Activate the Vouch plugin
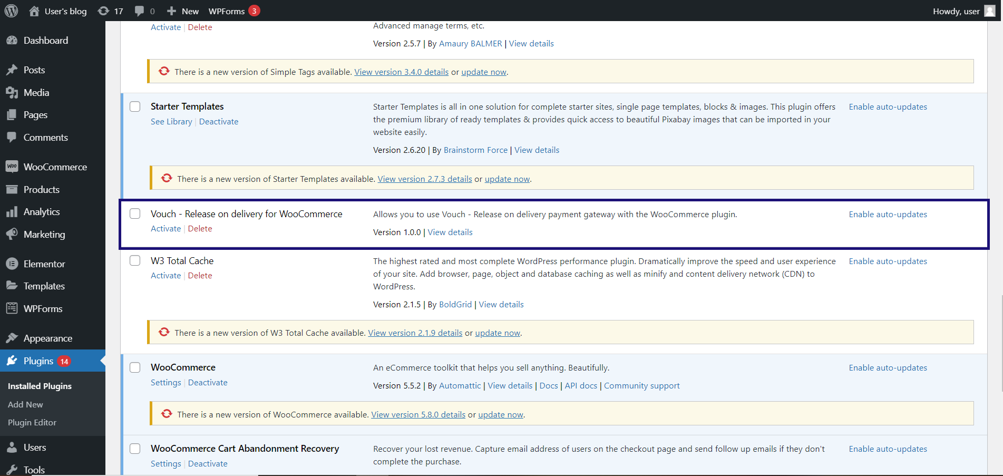1003x476 pixels. click(166, 228)
